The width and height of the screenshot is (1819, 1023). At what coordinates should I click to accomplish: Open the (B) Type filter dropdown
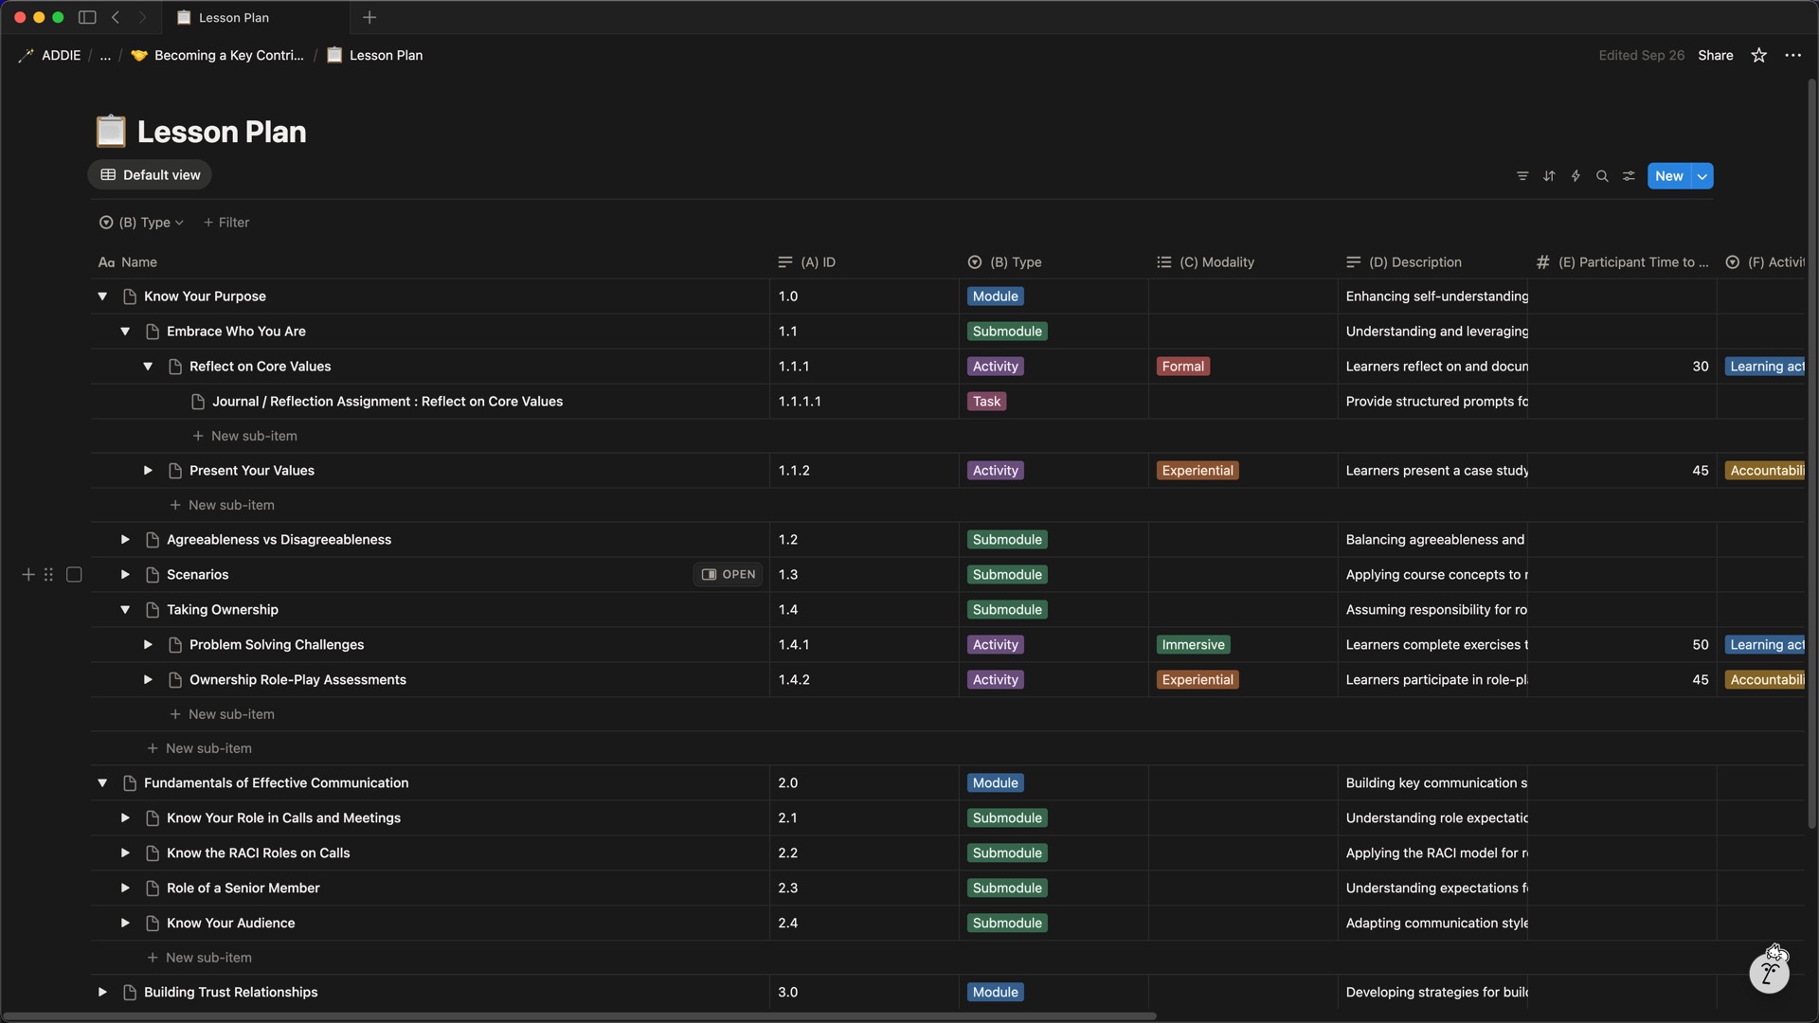(141, 223)
